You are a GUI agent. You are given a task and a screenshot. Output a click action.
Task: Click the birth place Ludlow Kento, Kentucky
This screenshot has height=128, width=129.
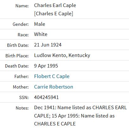click(62, 55)
